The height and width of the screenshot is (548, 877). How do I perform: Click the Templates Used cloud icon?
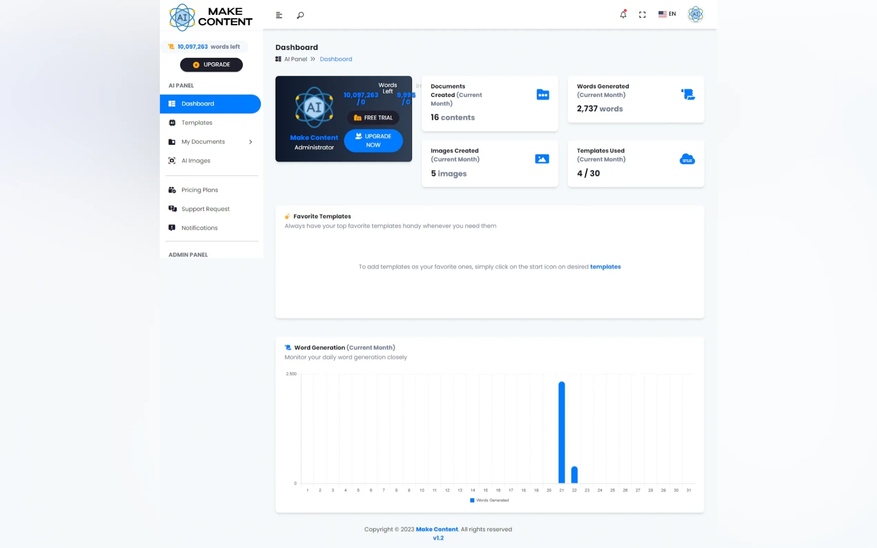(x=687, y=159)
